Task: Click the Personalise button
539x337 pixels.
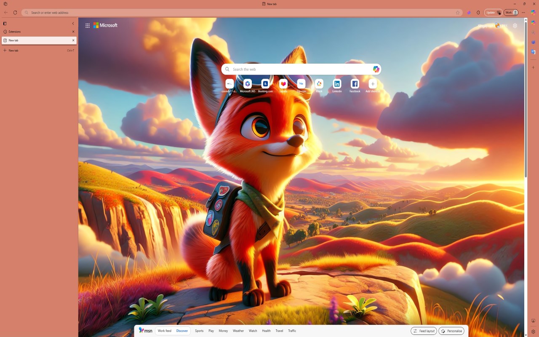Action: pos(451,331)
